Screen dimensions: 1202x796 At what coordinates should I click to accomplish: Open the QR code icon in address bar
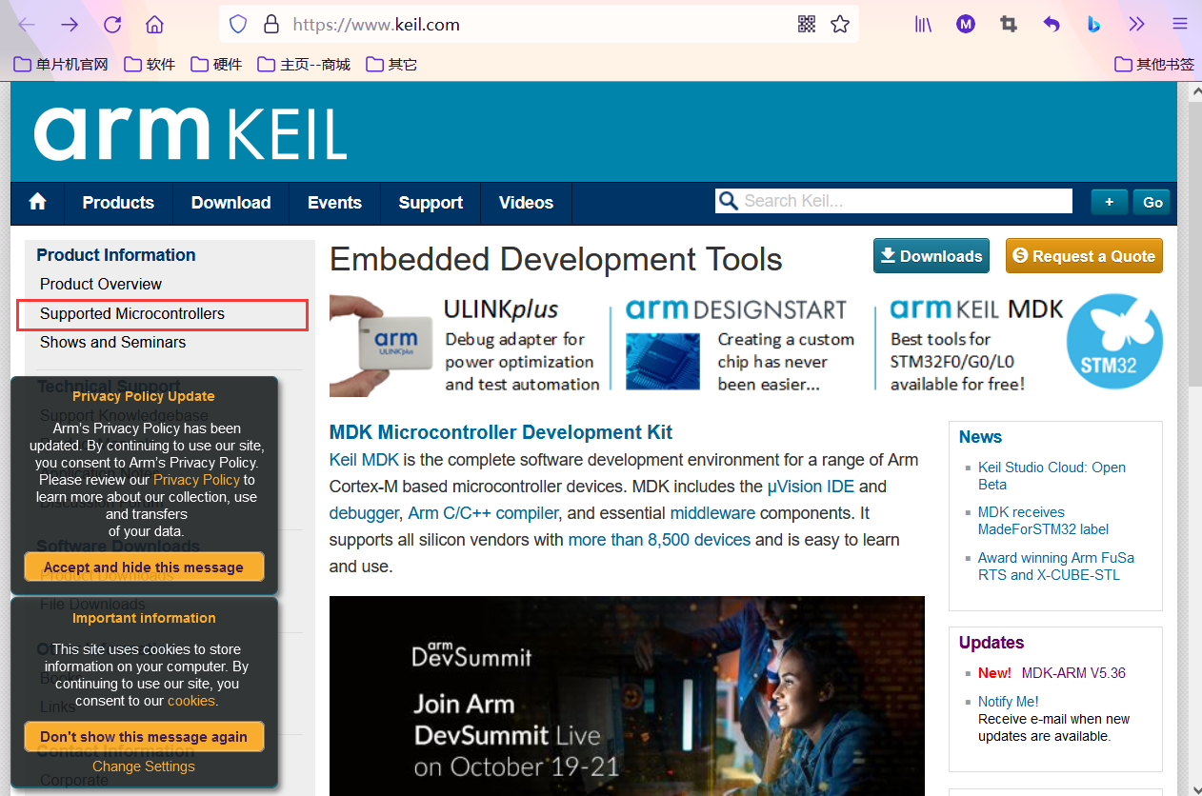(807, 24)
